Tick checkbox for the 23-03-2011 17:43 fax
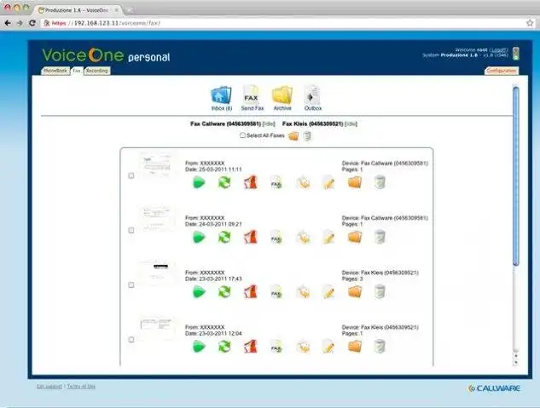Image resolution: width=540 pixels, height=408 pixels. (x=131, y=285)
